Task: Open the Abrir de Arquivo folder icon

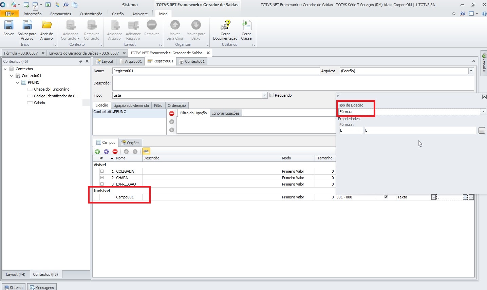Action: (46, 25)
